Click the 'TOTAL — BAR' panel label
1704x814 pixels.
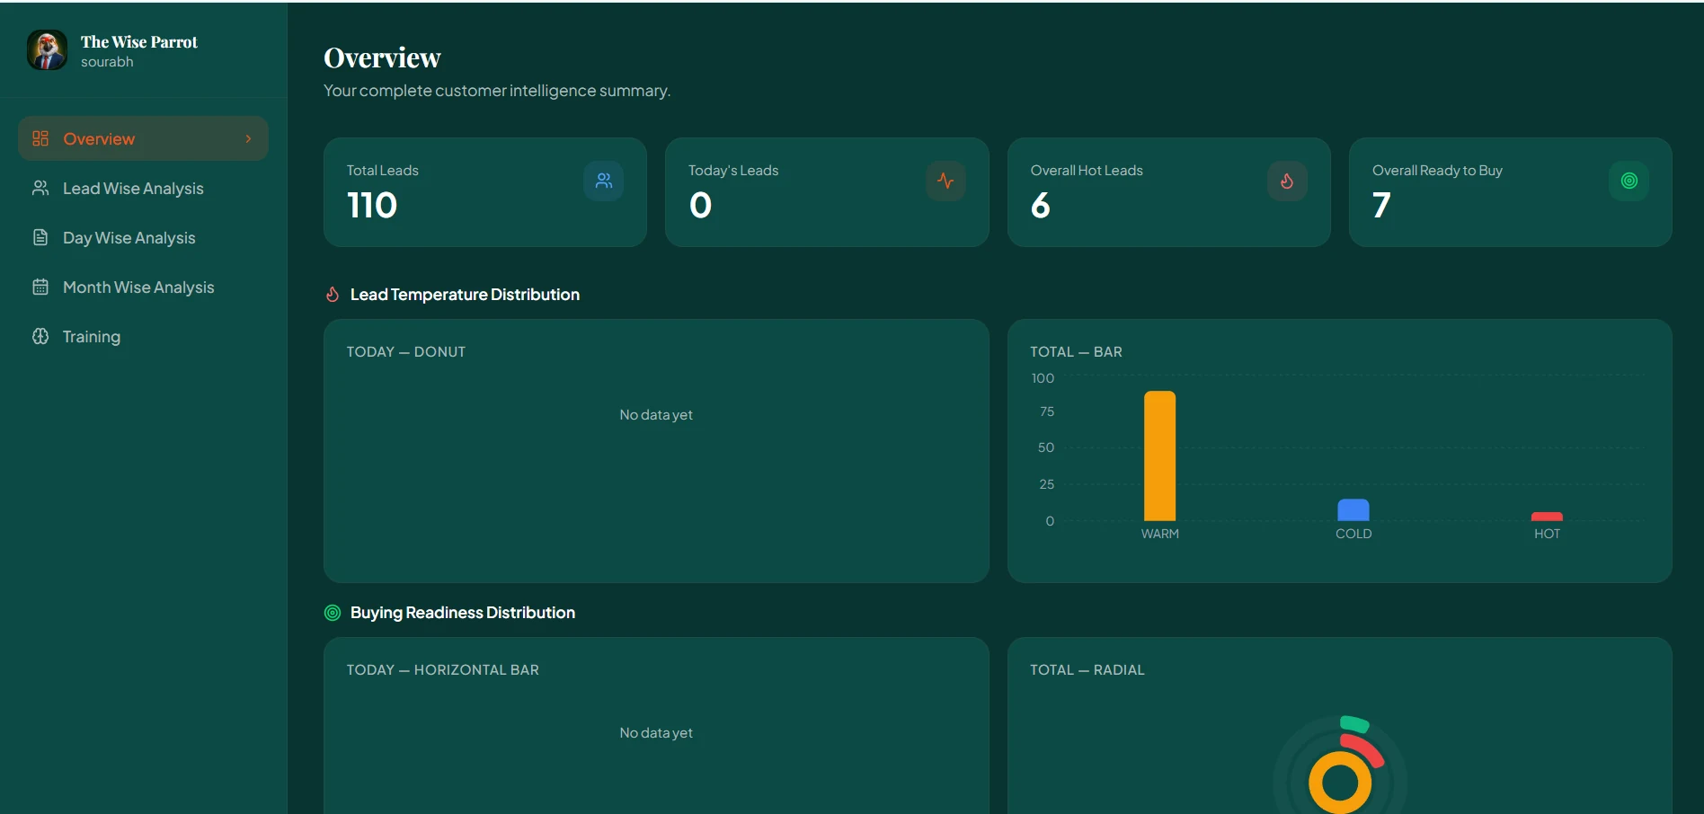[x=1076, y=352]
